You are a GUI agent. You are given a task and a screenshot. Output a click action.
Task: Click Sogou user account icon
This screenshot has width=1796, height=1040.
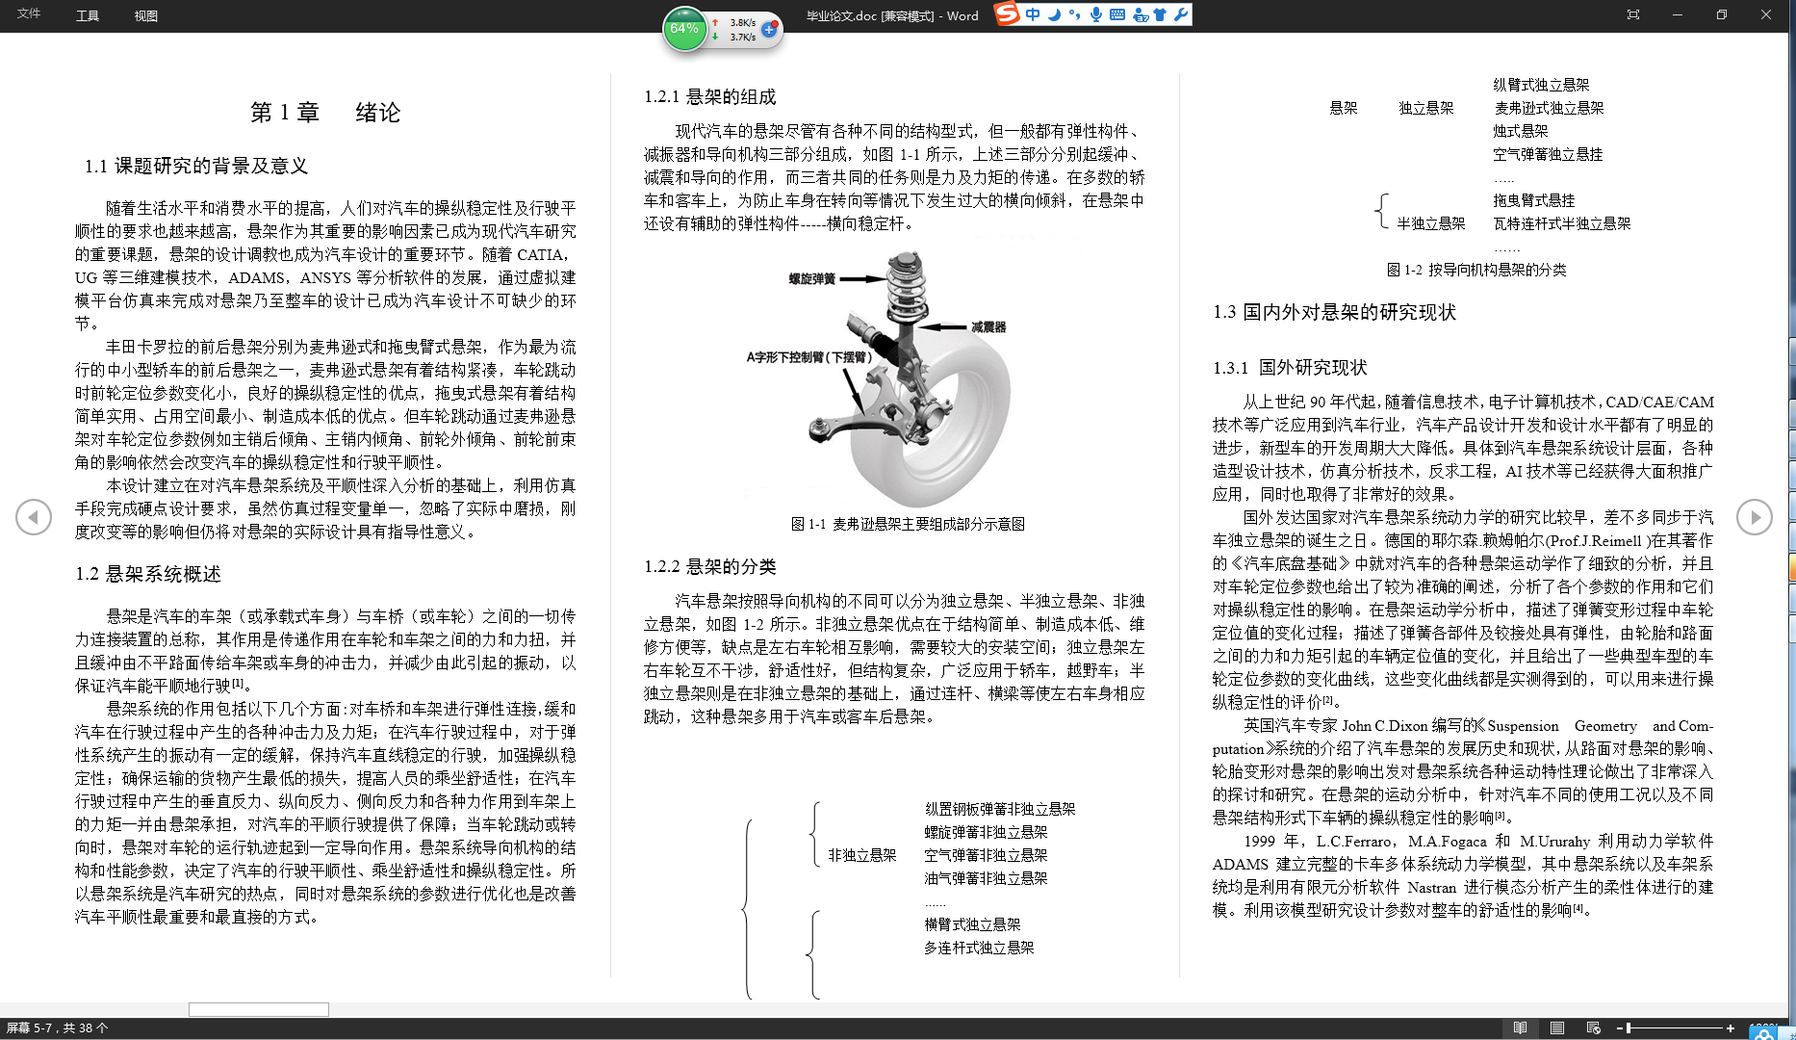[x=1141, y=14]
